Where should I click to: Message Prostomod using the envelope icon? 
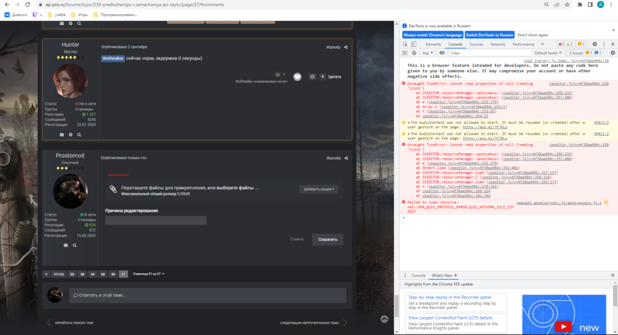(x=66, y=245)
